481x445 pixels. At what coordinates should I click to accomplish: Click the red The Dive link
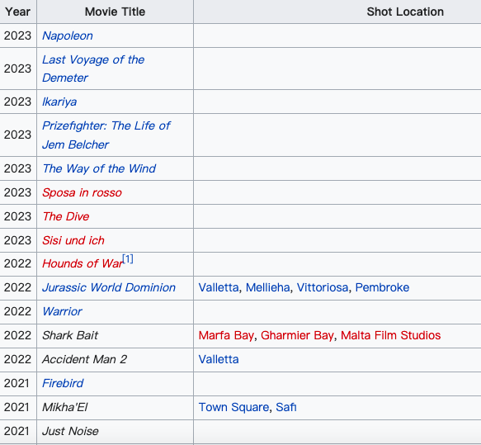(x=66, y=216)
